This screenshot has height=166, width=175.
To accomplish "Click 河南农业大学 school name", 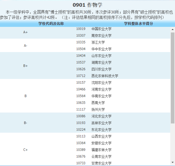I will pos(101,89).
